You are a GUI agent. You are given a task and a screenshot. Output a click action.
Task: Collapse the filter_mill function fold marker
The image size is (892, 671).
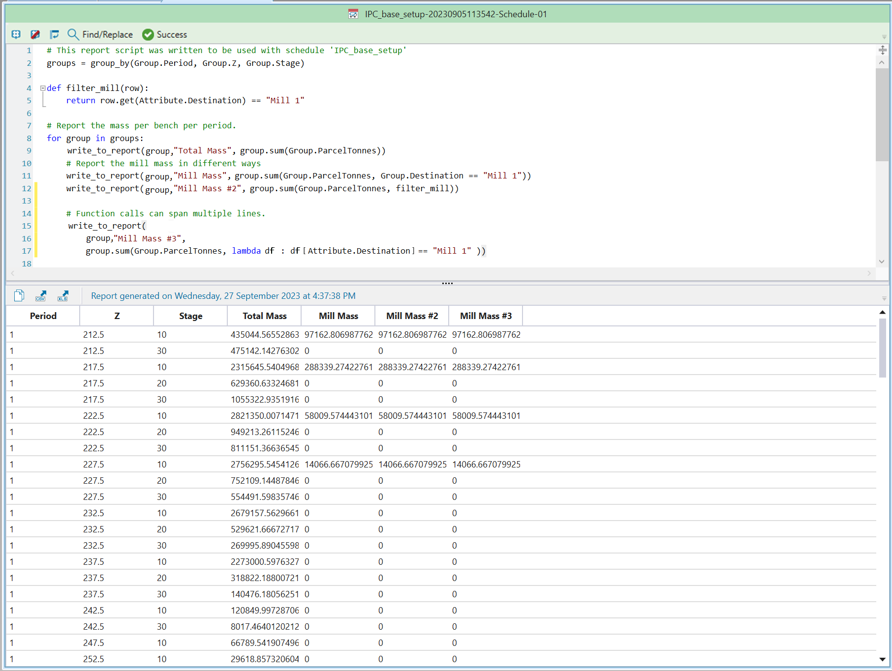coord(43,88)
